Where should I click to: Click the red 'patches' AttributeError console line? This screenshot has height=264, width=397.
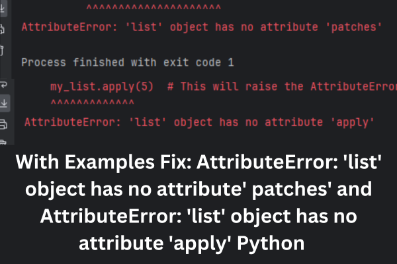(202, 27)
